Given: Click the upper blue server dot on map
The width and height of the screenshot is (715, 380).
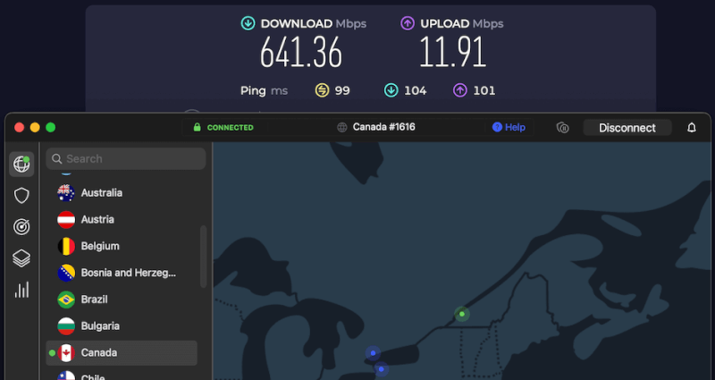Looking at the screenshot, I should pos(373,353).
